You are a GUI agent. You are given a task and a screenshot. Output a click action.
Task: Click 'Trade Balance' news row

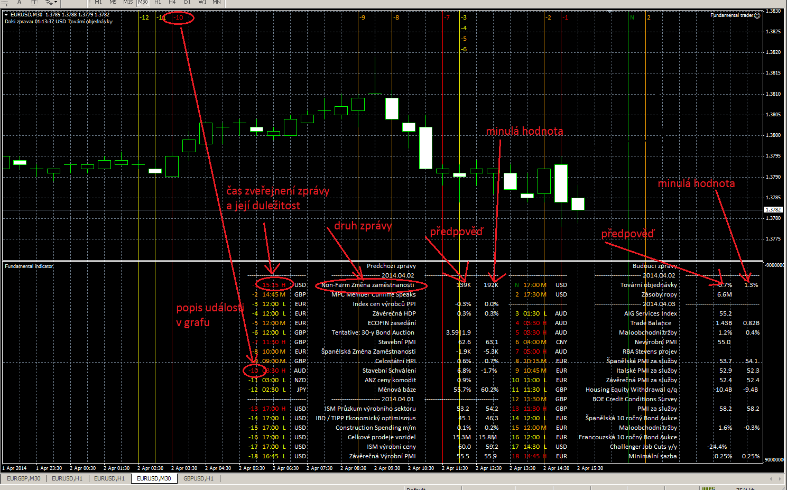coord(651,323)
